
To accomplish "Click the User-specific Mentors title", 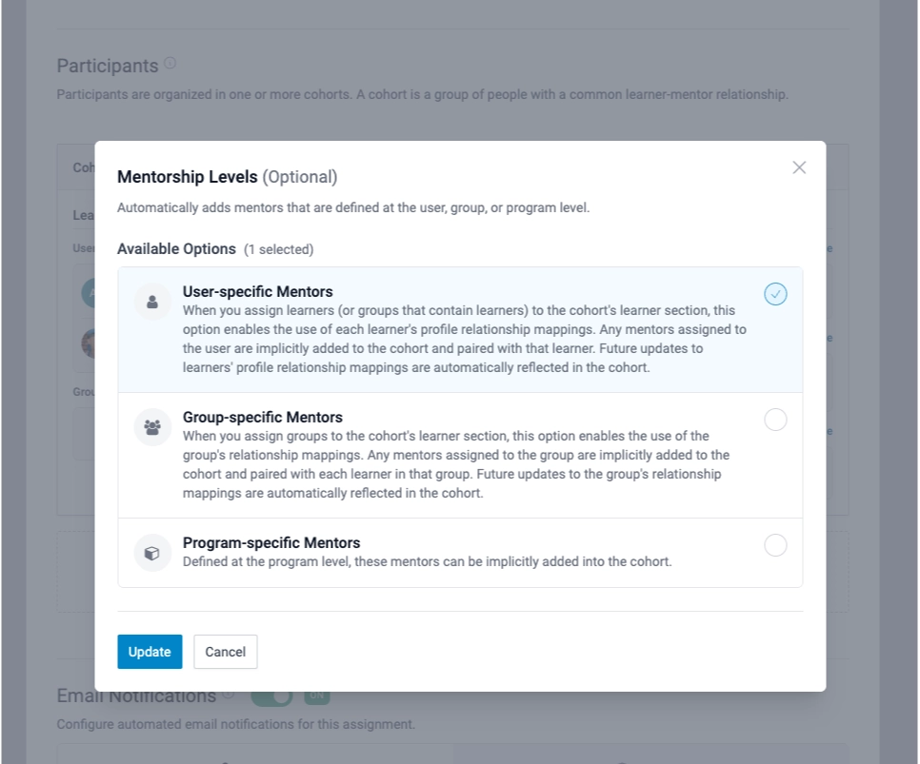I will 257,291.
